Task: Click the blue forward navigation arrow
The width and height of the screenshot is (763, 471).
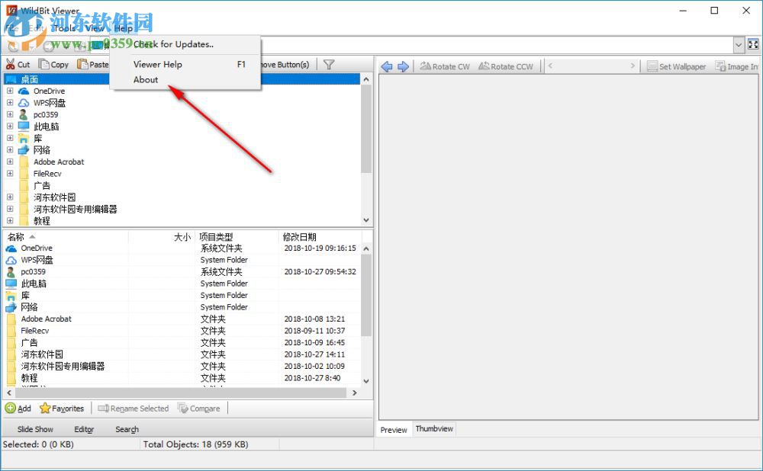Action: (403, 66)
